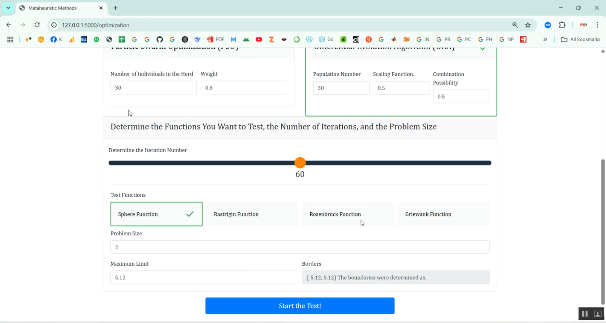Open the green circle 15 bookmark
This screenshot has width=606, height=323.
click(97, 40)
